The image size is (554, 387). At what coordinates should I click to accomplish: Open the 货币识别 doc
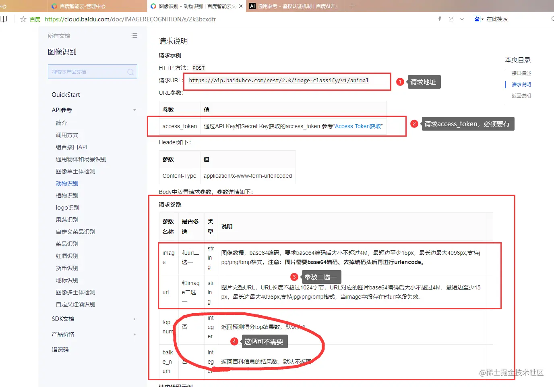point(67,268)
